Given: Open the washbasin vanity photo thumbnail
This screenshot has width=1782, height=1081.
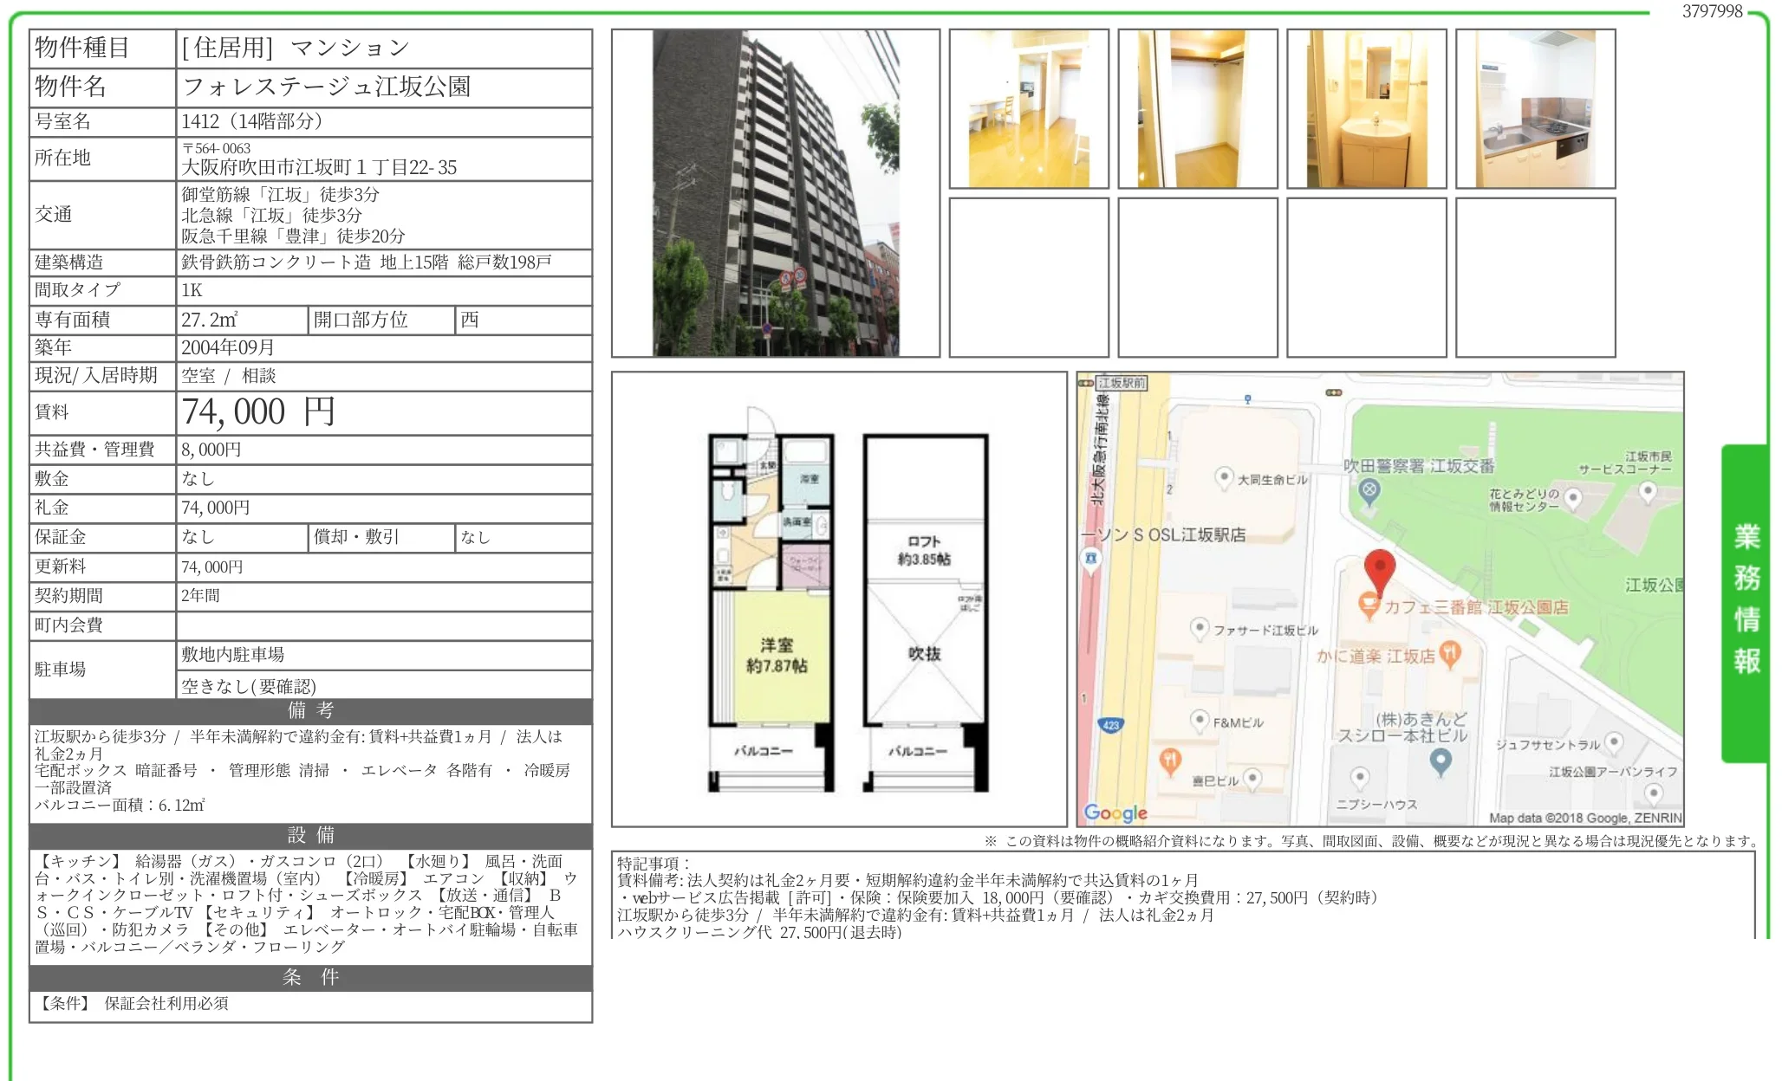Looking at the screenshot, I should coord(1366,109).
